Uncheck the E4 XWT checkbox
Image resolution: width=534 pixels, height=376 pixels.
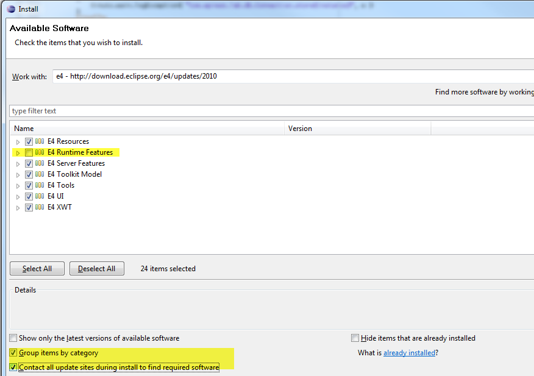click(x=29, y=207)
